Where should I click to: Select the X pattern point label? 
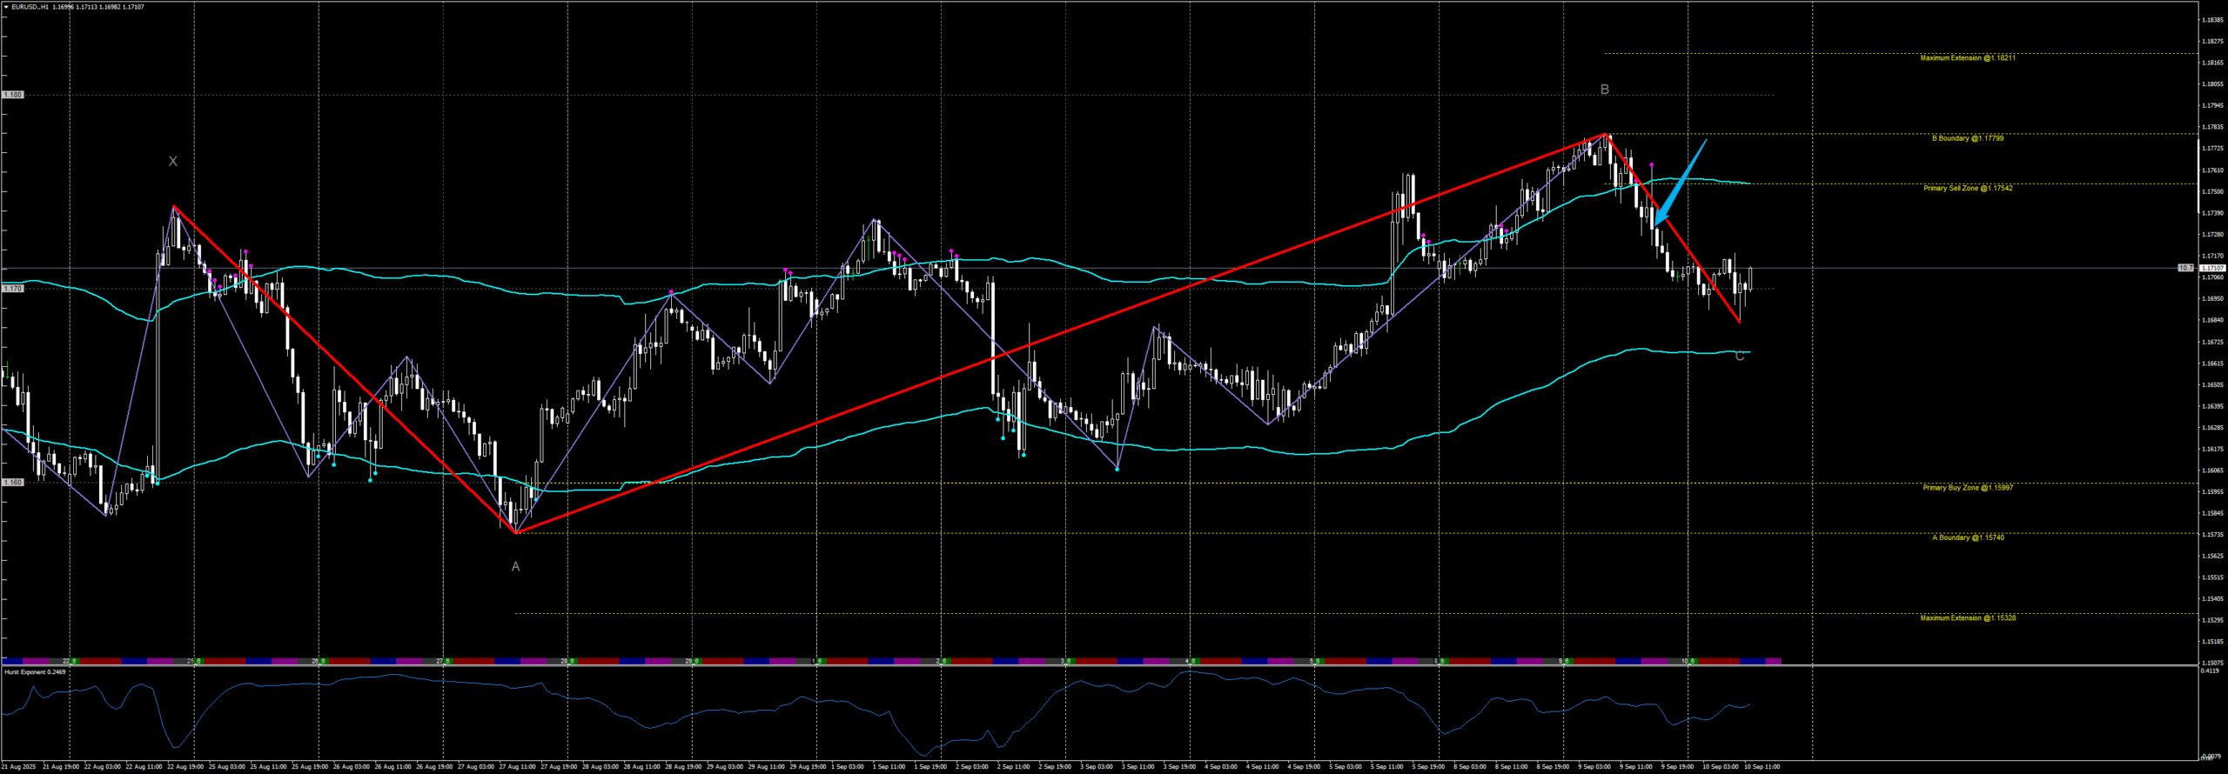pyautogui.click(x=172, y=162)
